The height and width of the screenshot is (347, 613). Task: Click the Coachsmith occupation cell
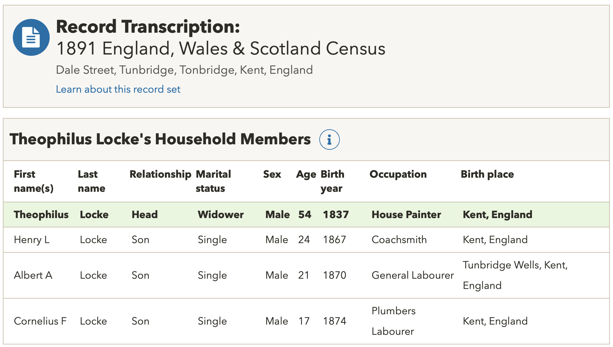399,240
